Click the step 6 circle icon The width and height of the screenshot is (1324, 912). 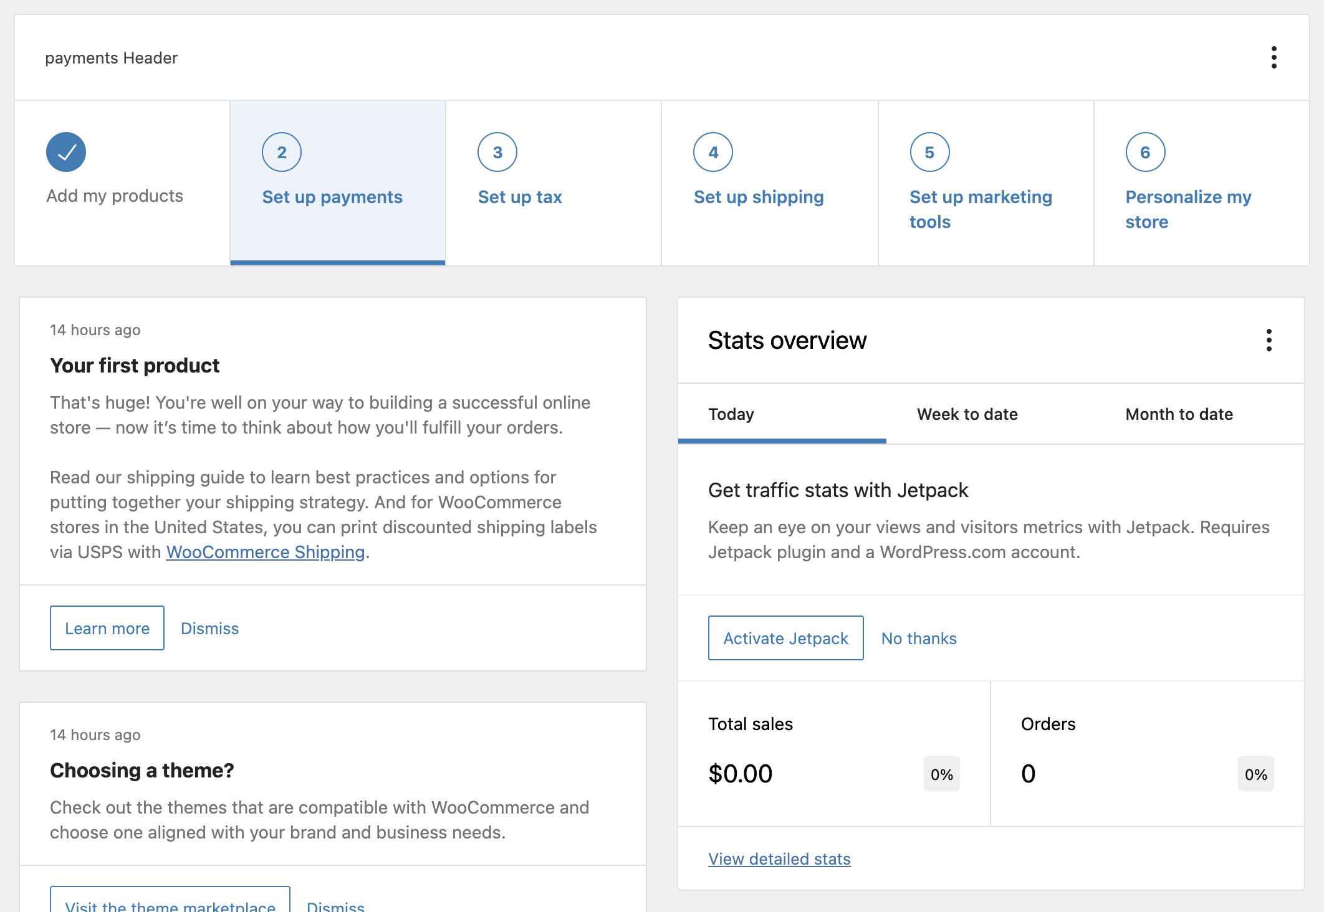click(1145, 152)
